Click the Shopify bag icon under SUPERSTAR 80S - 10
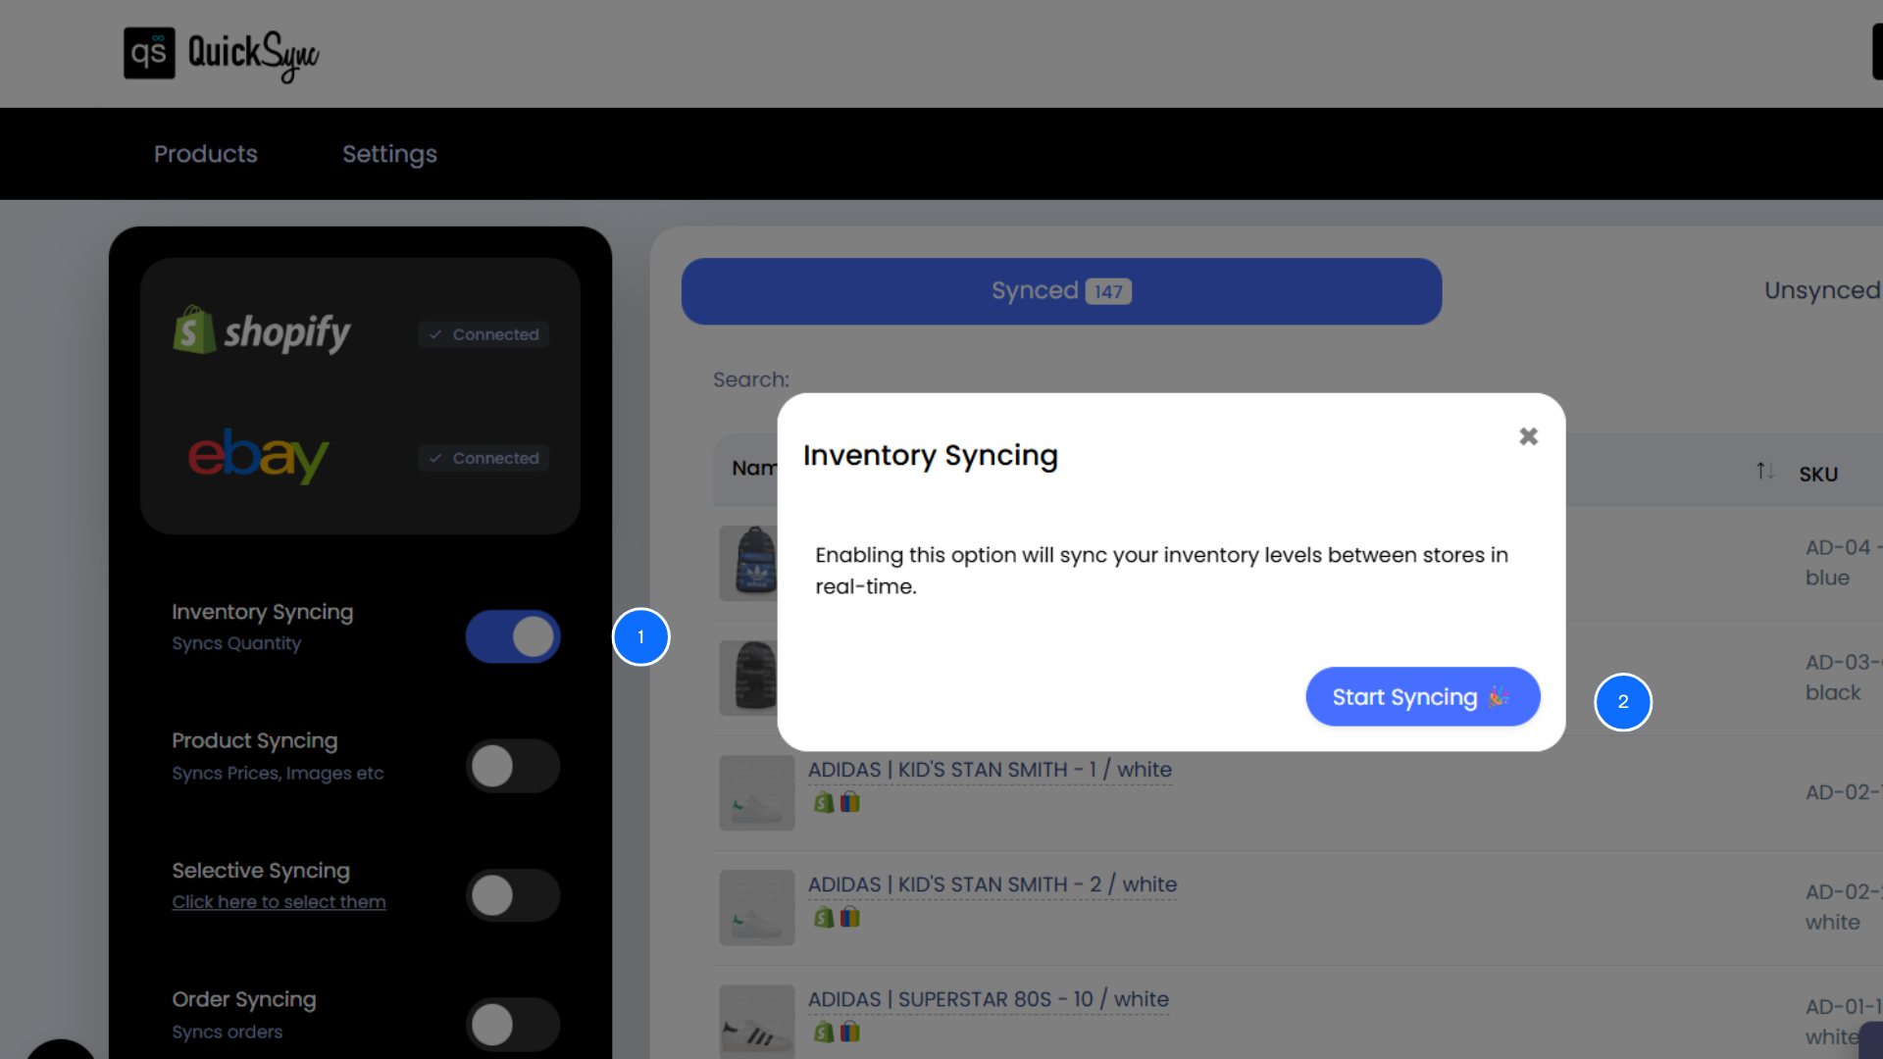Image resolution: width=1883 pixels, height=1059 pixels. (822, 1032)
